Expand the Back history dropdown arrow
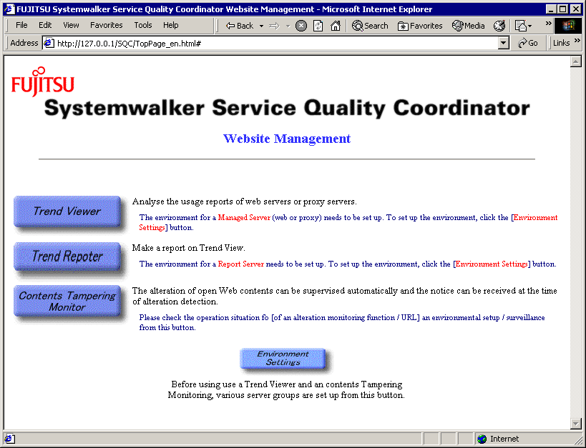Image resolution: width=586 pixels, height=448 pixels. click(x=261, y=26)
